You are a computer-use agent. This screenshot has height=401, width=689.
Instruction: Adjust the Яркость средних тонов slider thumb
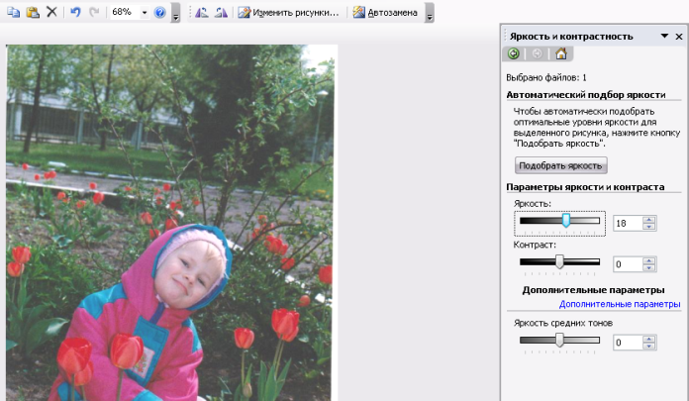click(559, 340)
